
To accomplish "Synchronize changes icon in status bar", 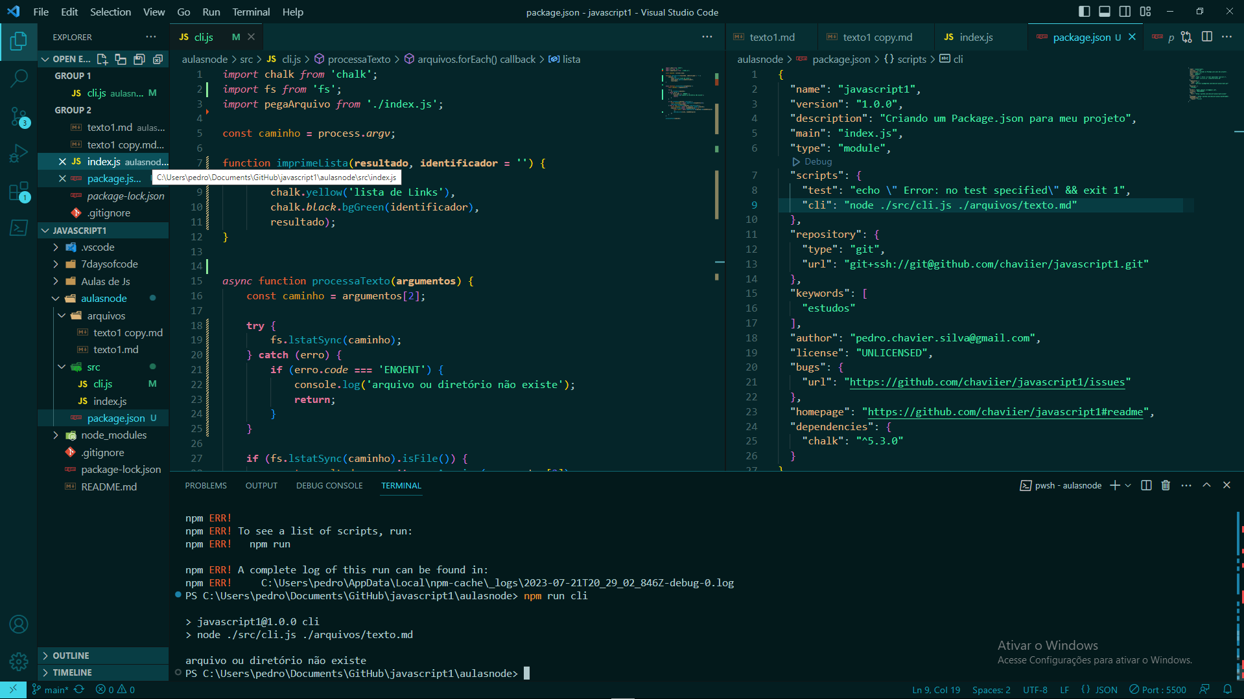I will (79, 690).
